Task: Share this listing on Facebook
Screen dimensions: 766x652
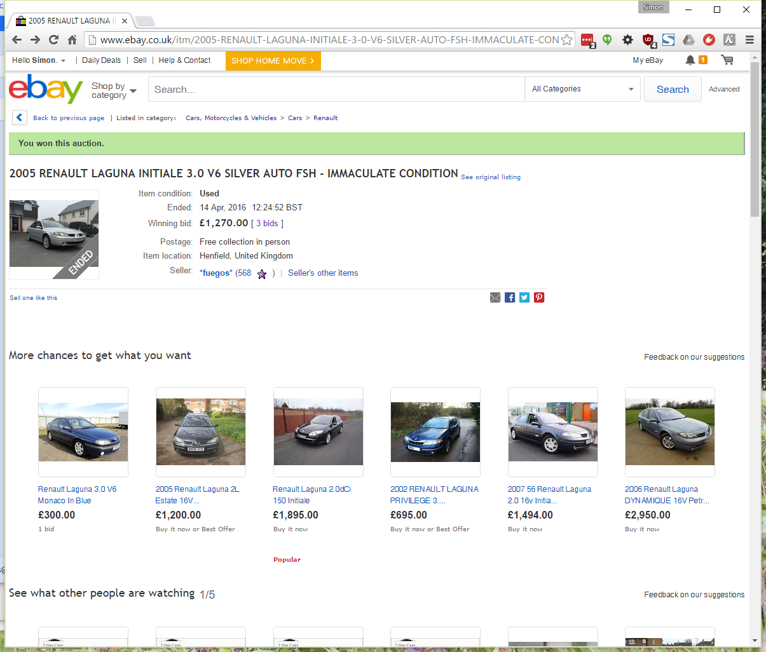Action: click(510, 297)
